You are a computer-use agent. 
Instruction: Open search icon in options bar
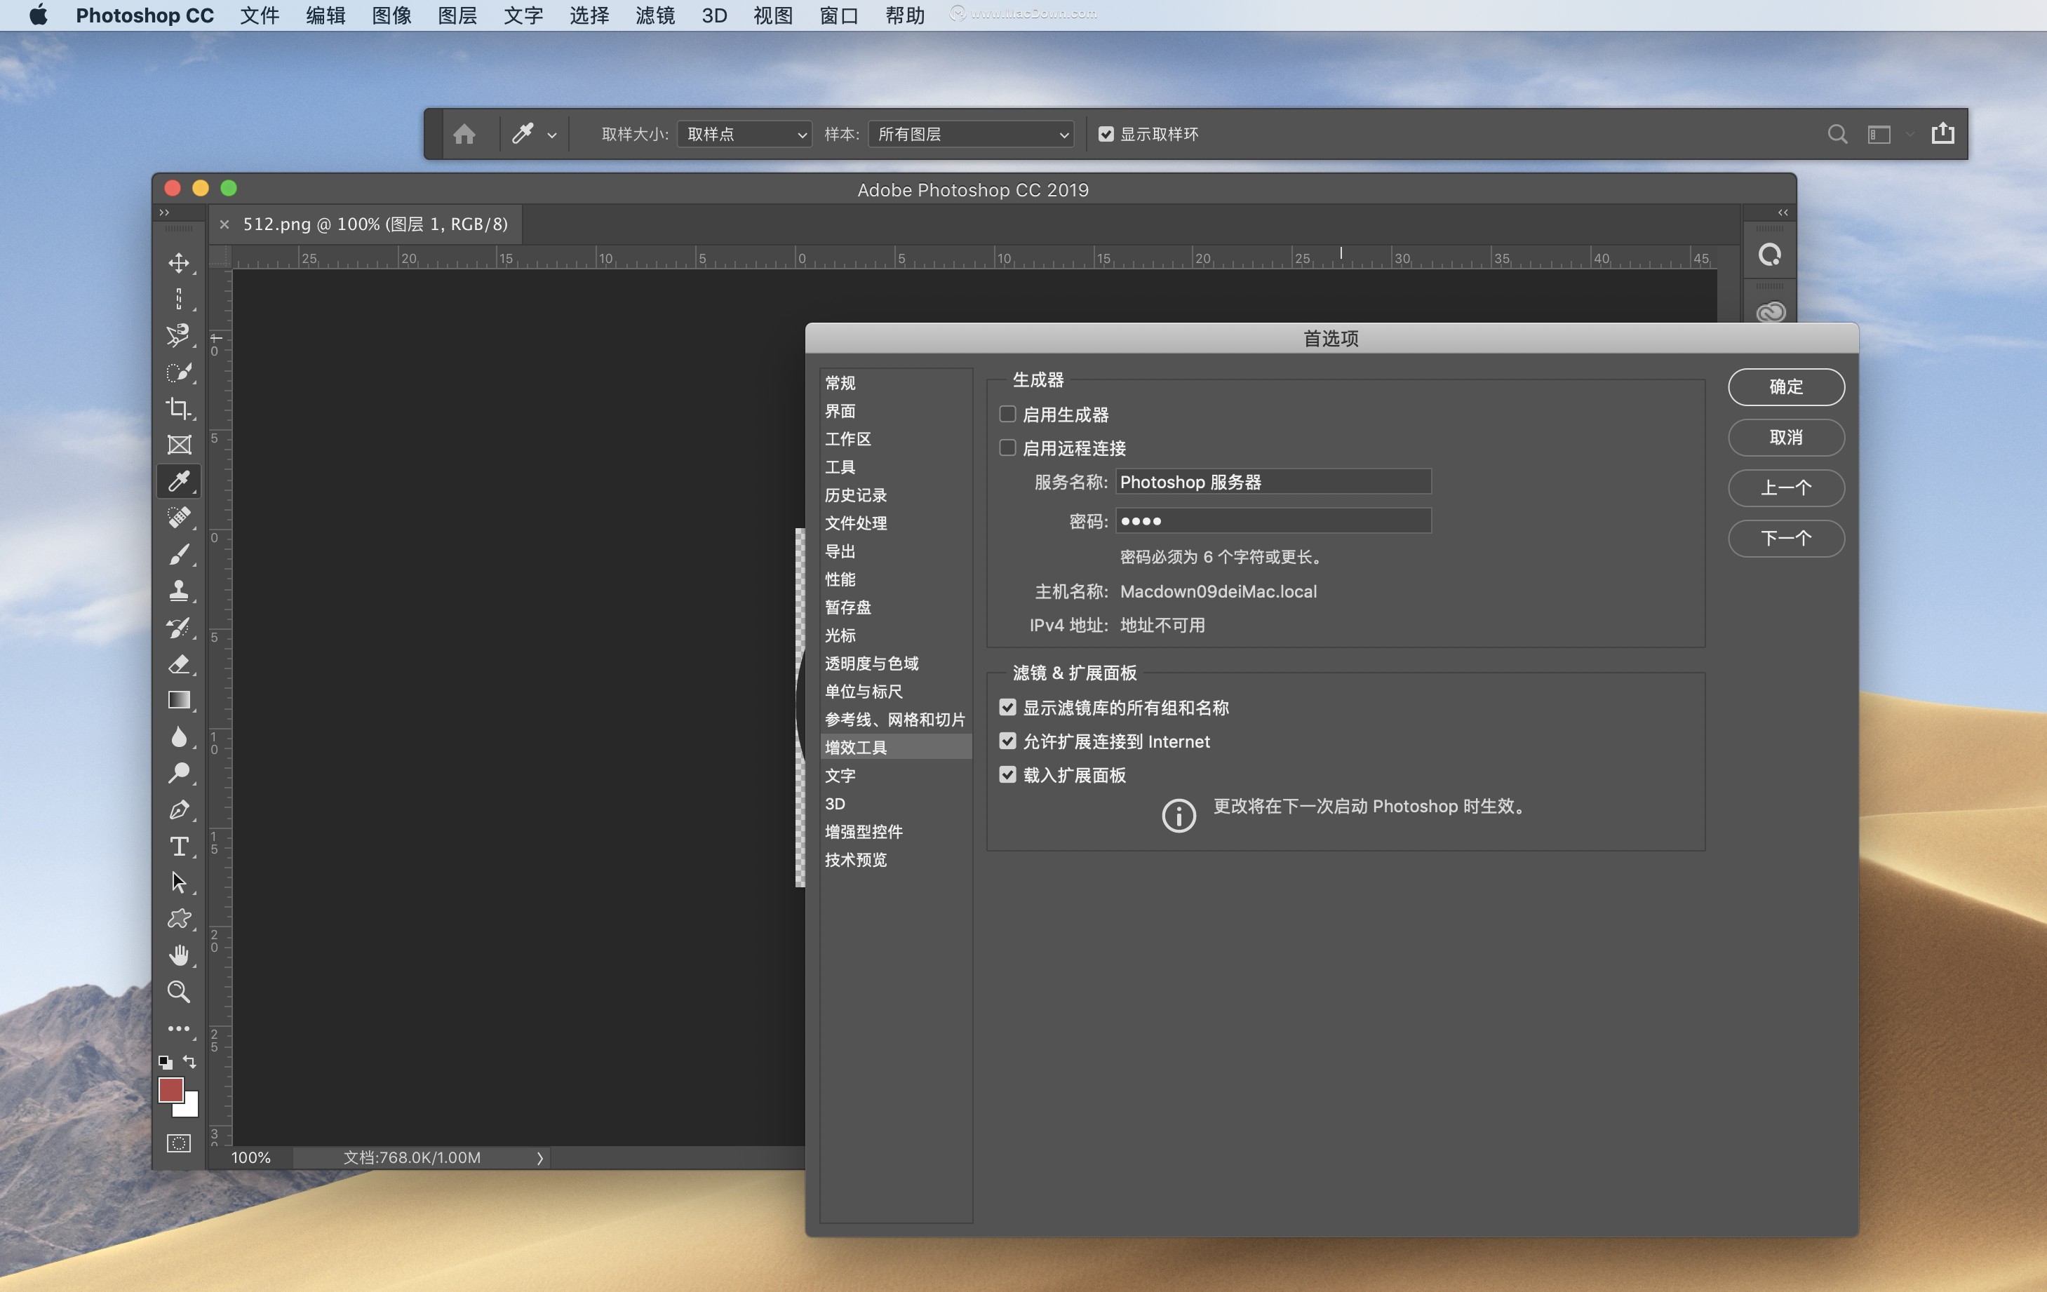tap(1837, 134)
